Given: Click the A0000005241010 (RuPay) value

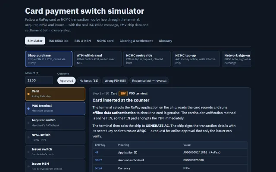Looking at the screenshot, I should [x=202, y=153].
